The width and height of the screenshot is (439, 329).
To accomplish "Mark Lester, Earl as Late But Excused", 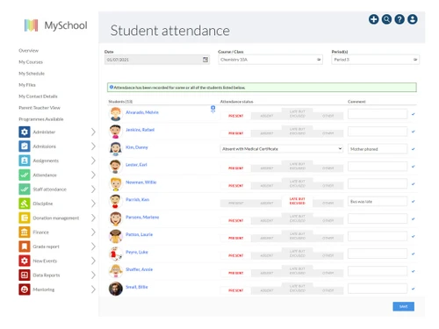I will pos(298,166).
